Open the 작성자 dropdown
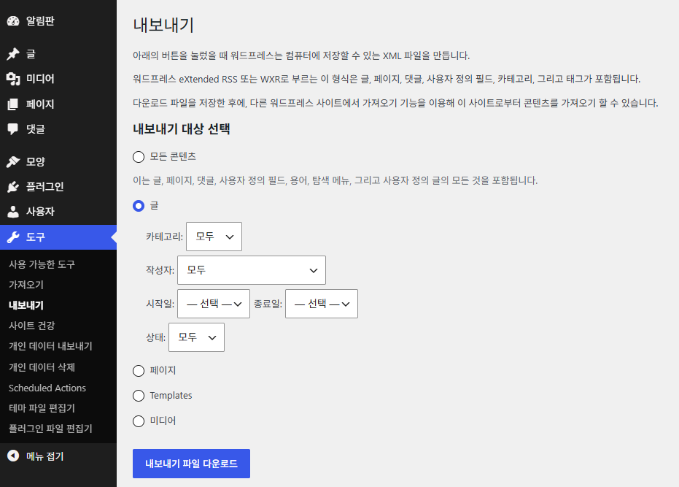679x487 pixels. pyautogui.click(x=252, y=270)
